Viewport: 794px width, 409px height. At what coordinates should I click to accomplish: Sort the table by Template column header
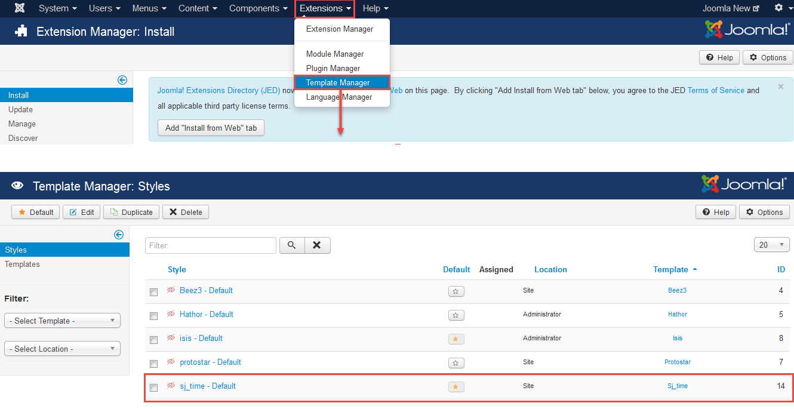(x=675, y=269)
